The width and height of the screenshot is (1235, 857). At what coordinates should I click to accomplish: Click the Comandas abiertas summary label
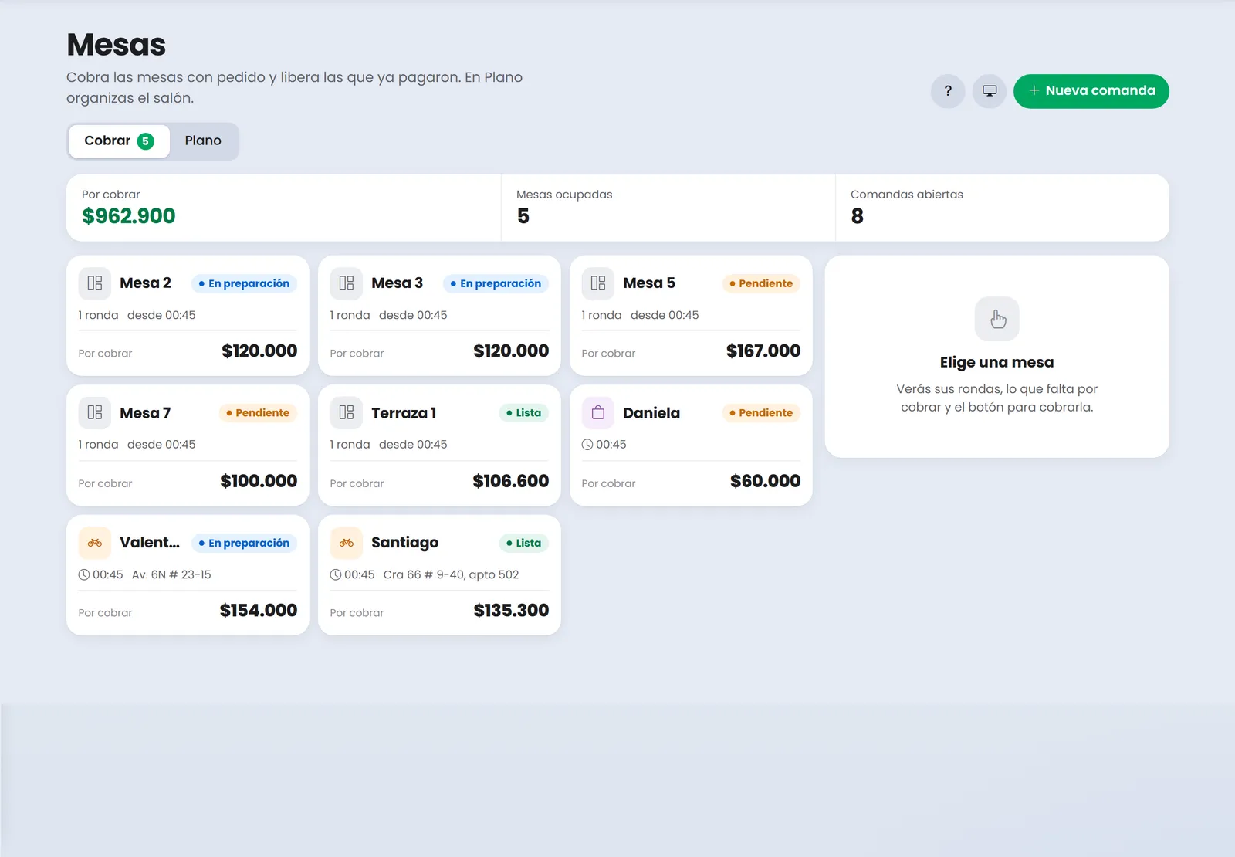click(x=907, y=195)
